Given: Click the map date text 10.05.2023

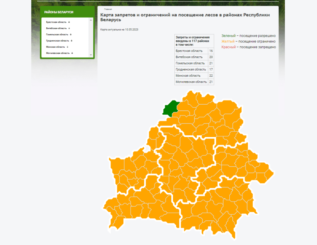Looking at the screenshot, I should click(x=132, y=30).
